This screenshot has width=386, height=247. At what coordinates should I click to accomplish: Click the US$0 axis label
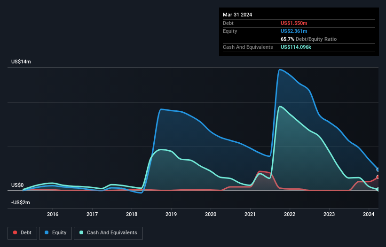[x=17, y=185]
